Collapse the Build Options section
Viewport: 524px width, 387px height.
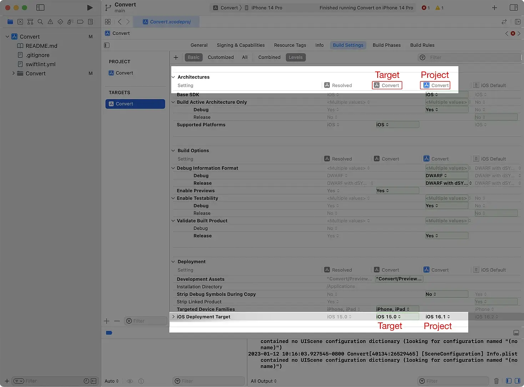pyautogui.click(x=173, y=151)
